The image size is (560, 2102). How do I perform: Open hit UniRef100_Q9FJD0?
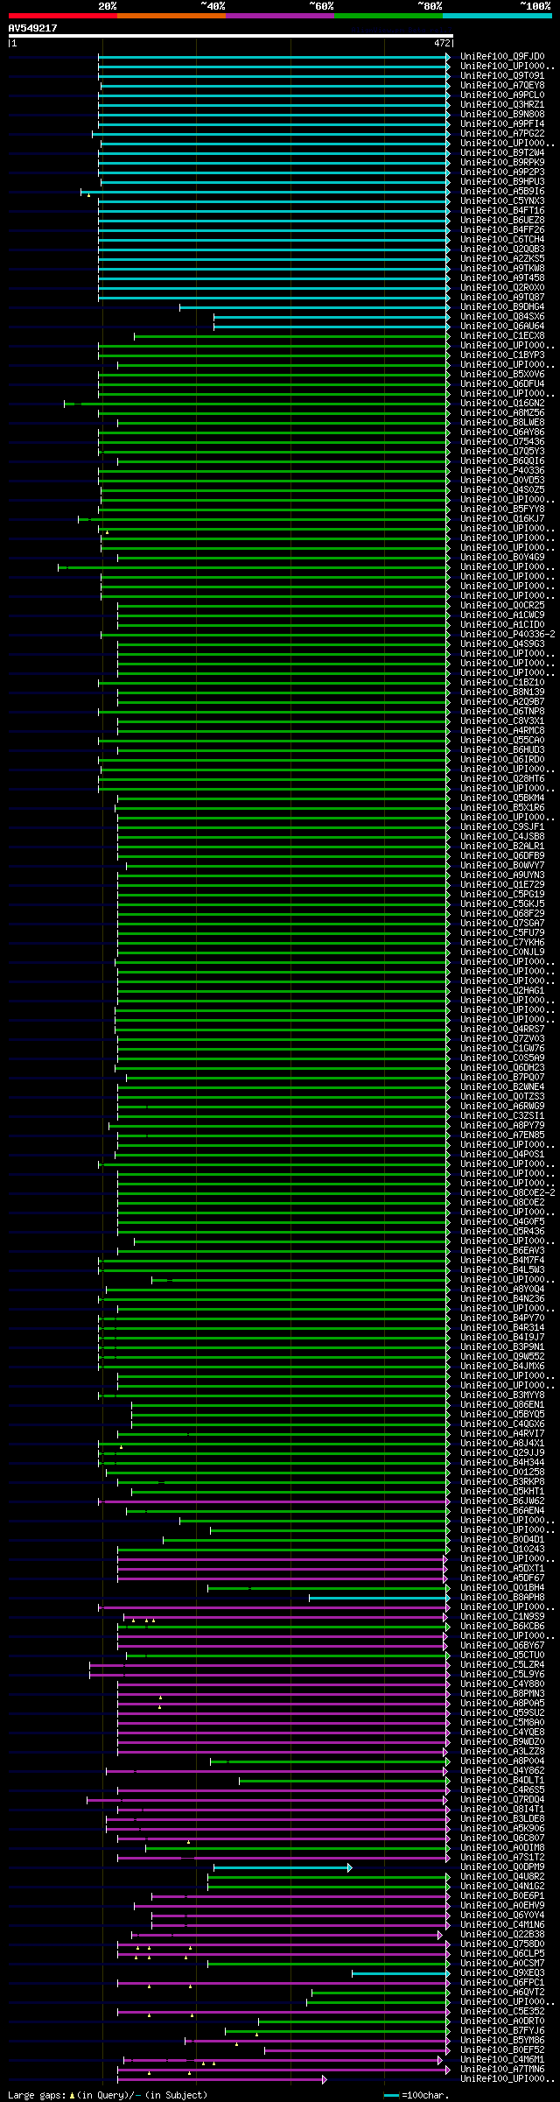(502, 57)
